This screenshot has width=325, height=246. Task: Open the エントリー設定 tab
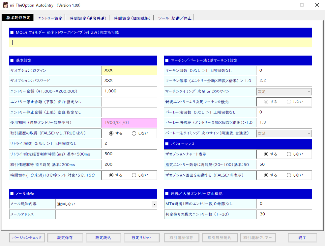click(x=50, y=18)
